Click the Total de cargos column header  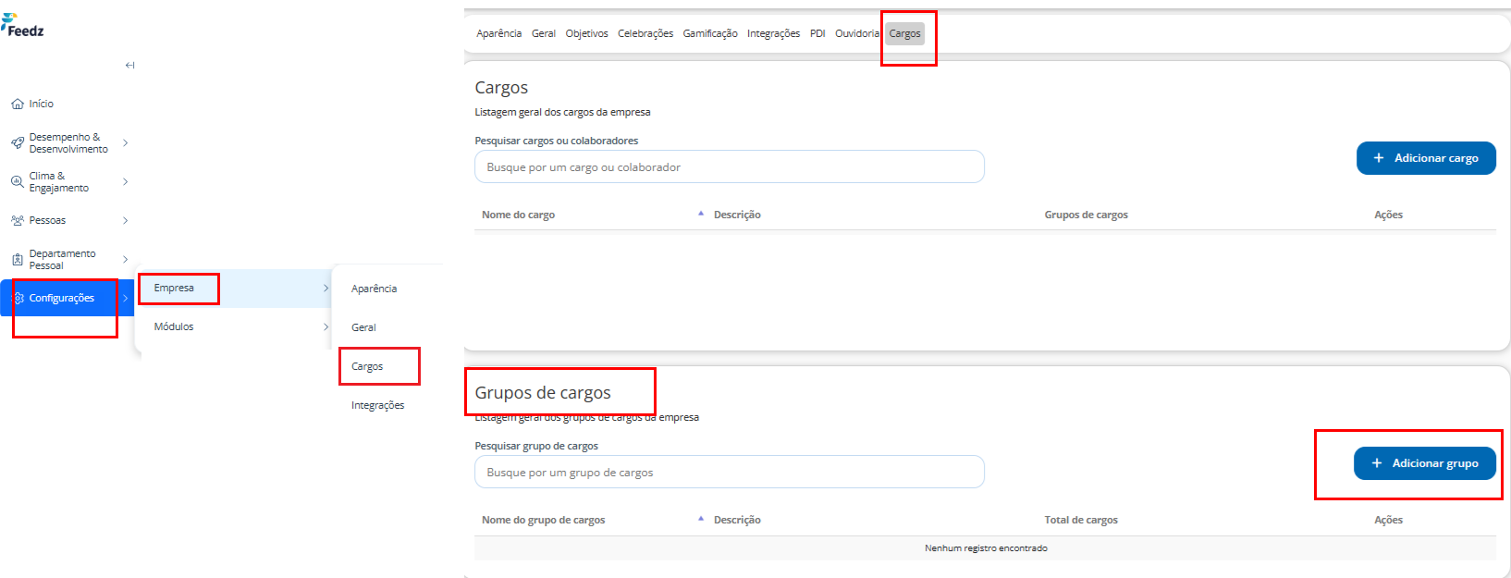[x=1081, y=520]
